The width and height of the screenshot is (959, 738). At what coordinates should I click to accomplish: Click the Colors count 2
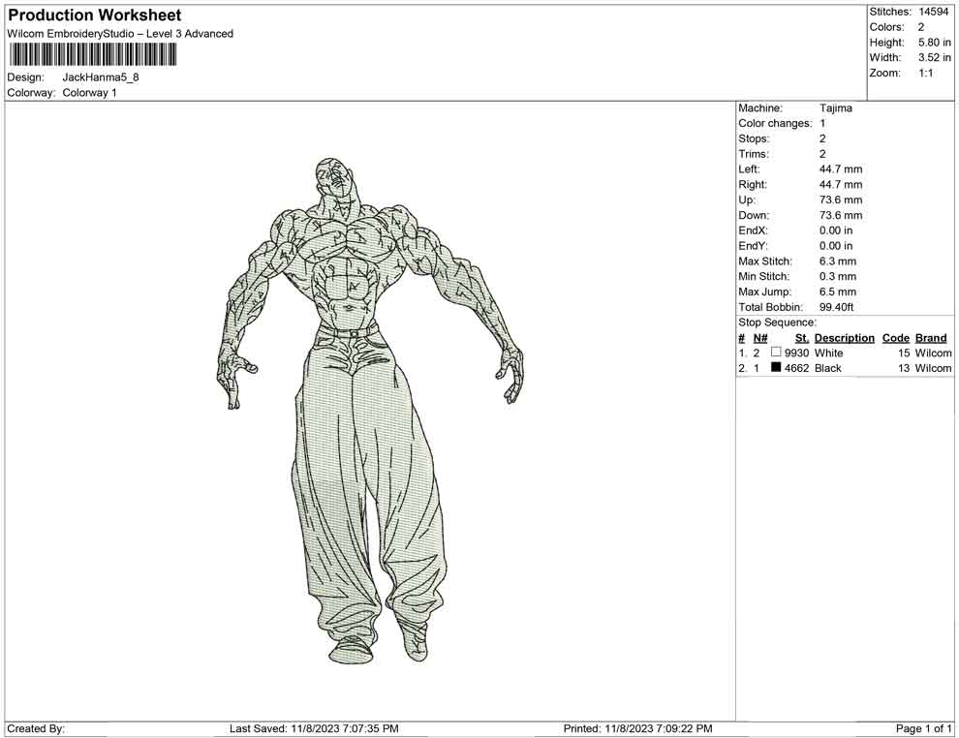click(921, 27)
